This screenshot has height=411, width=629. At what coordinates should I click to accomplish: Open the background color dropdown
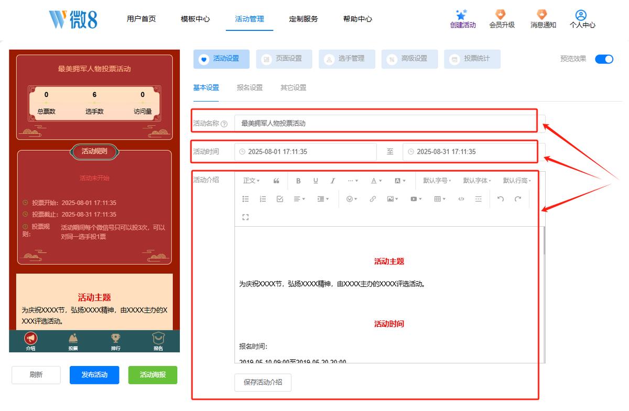[400, 181]
